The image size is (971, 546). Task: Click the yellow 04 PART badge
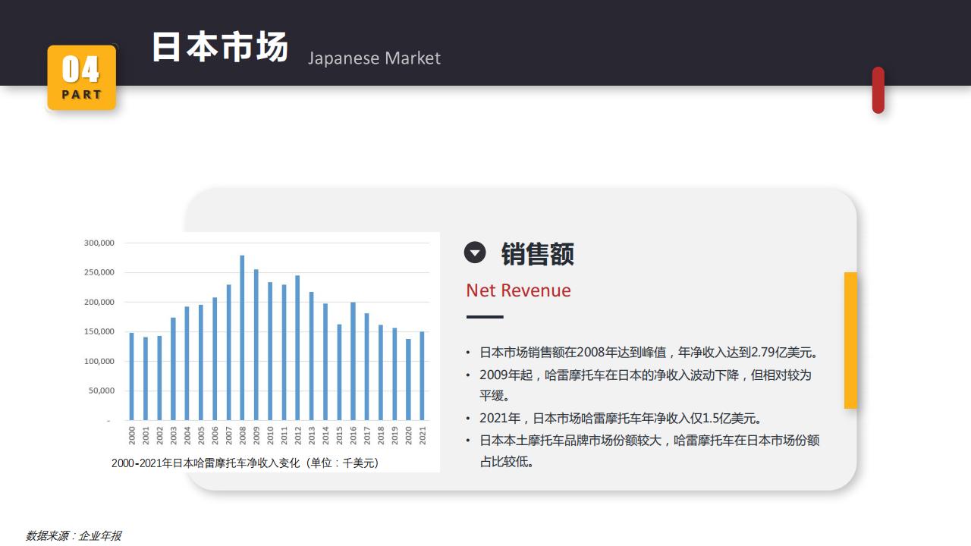click(82, 77)
